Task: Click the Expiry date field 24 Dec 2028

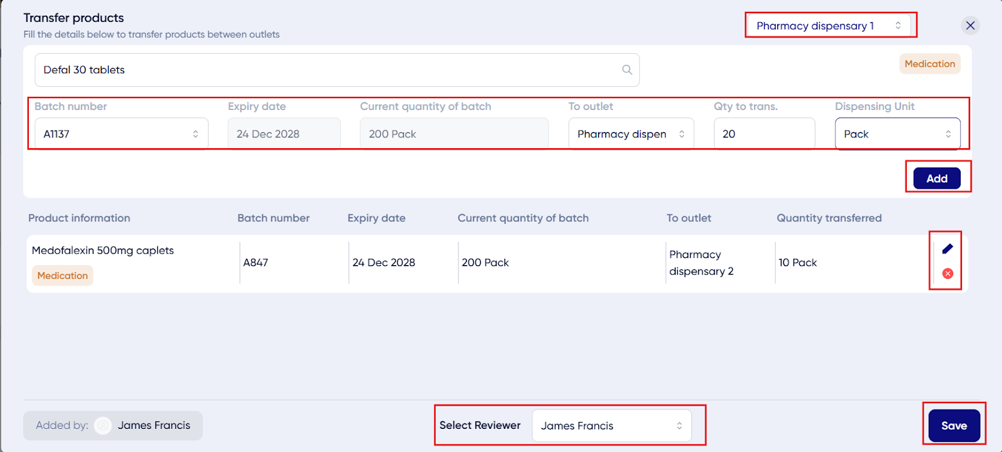Action: click(284, 134)
